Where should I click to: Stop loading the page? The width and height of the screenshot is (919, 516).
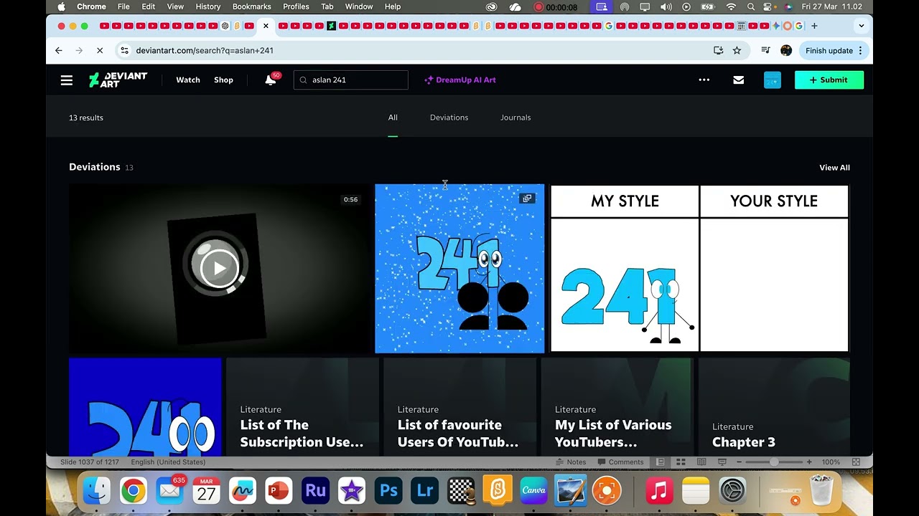coord(100,51)
